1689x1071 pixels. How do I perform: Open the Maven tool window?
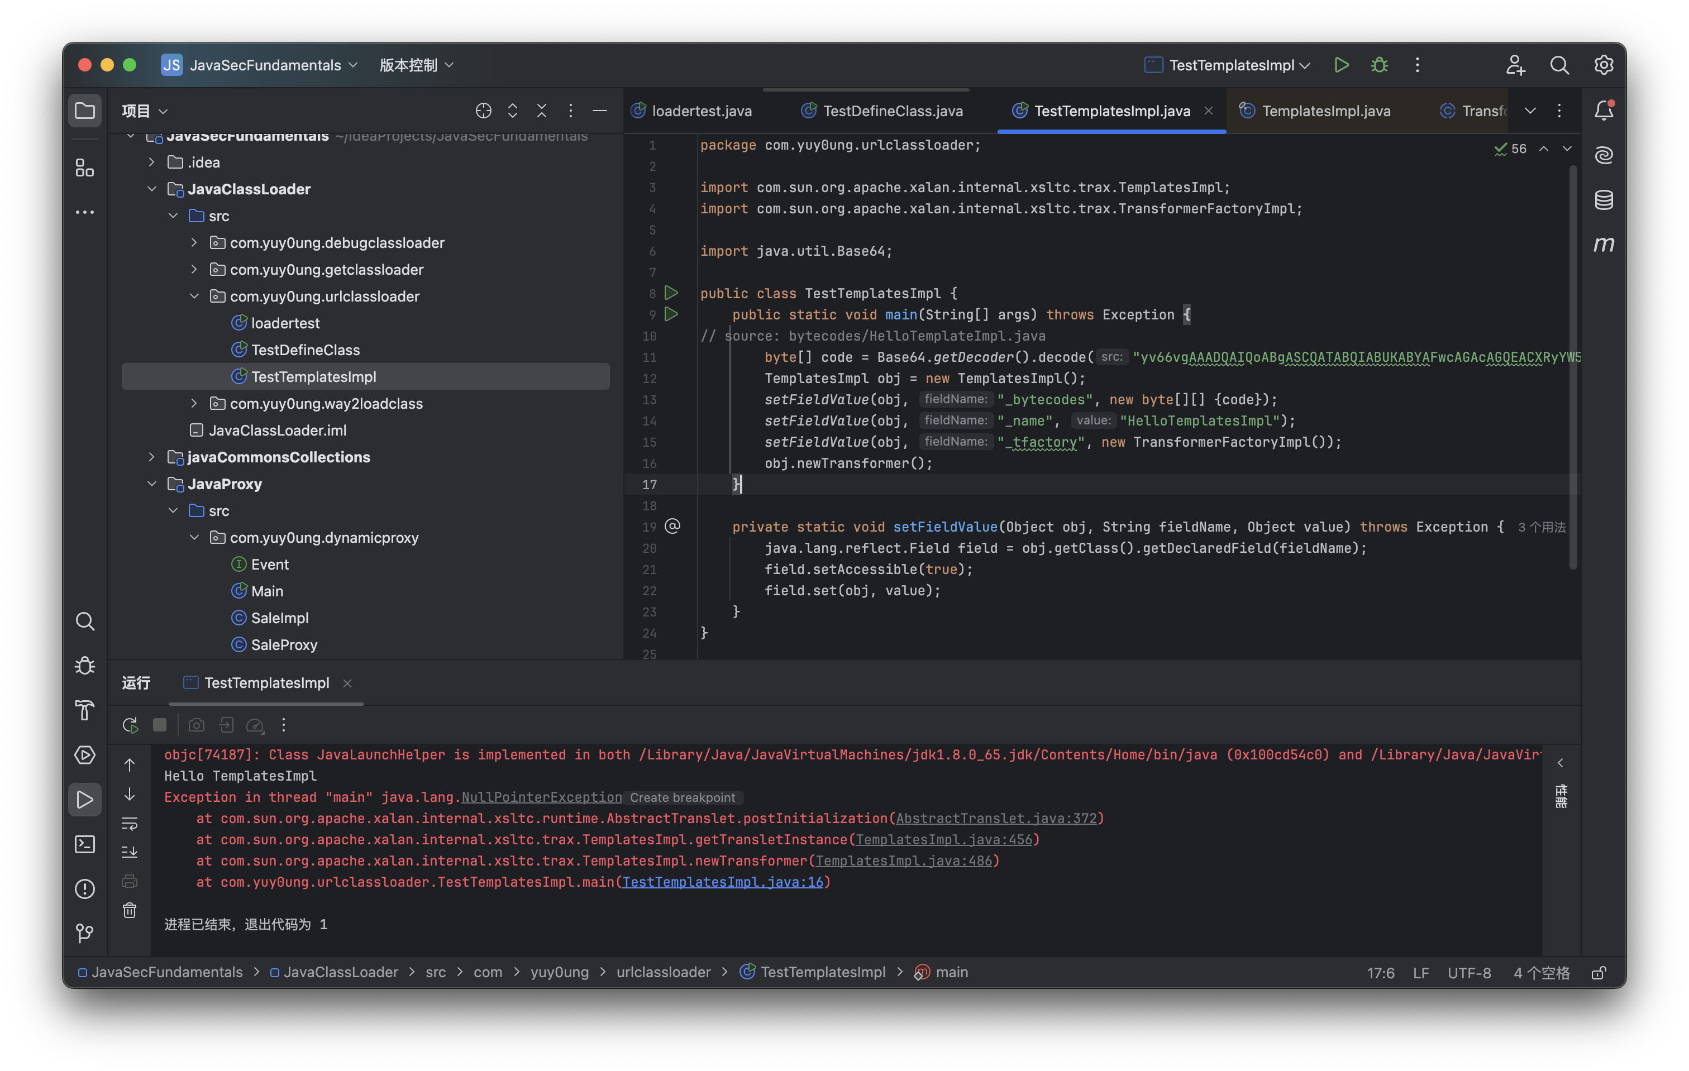1604,244
